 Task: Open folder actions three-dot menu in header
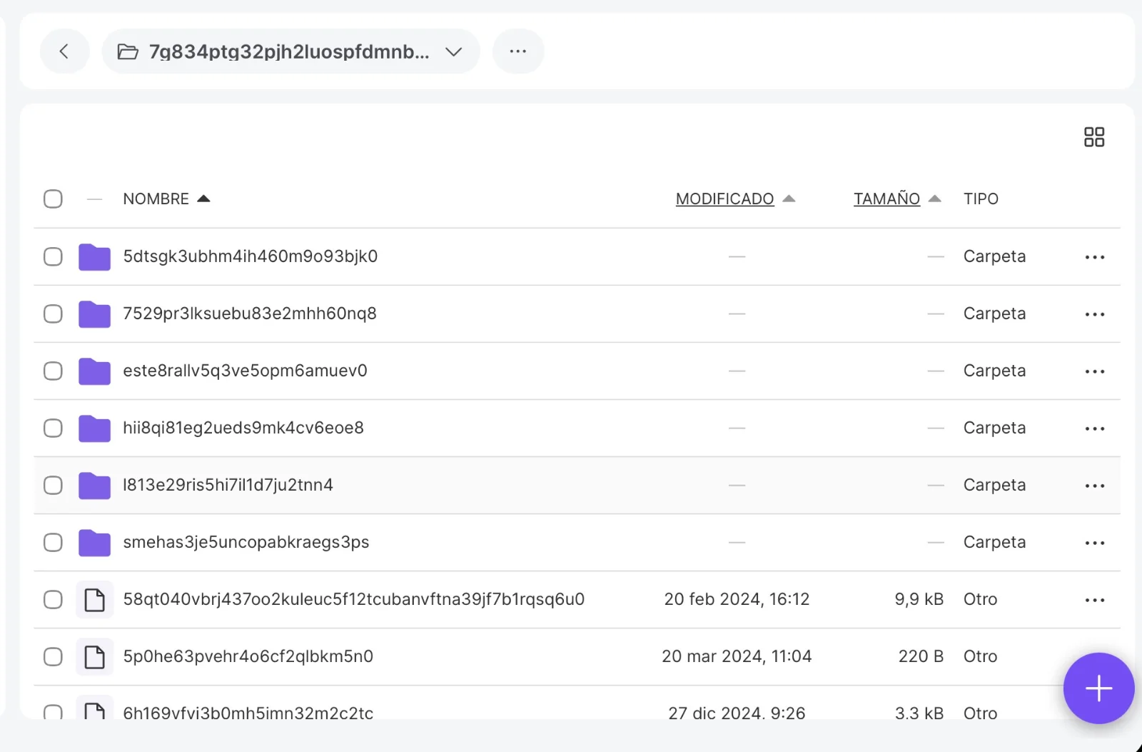pos(518,51)
